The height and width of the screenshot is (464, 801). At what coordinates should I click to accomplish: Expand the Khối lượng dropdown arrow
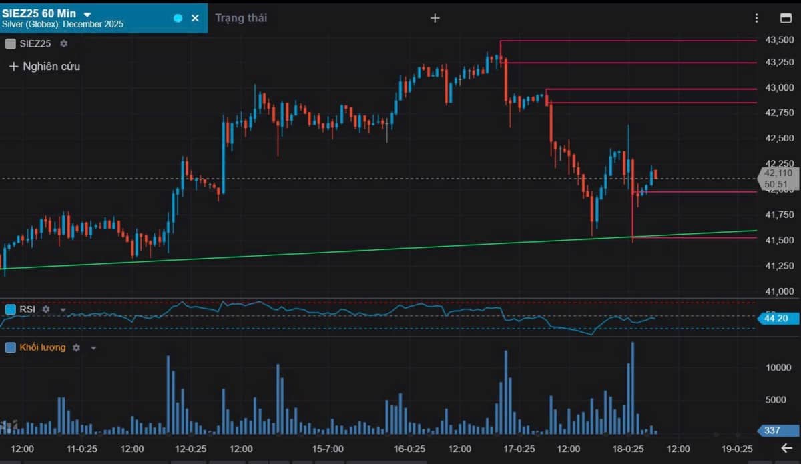click(x=93, y=348)
